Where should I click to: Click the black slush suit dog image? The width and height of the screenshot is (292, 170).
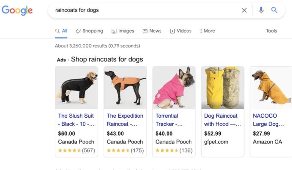coord(76,88)
